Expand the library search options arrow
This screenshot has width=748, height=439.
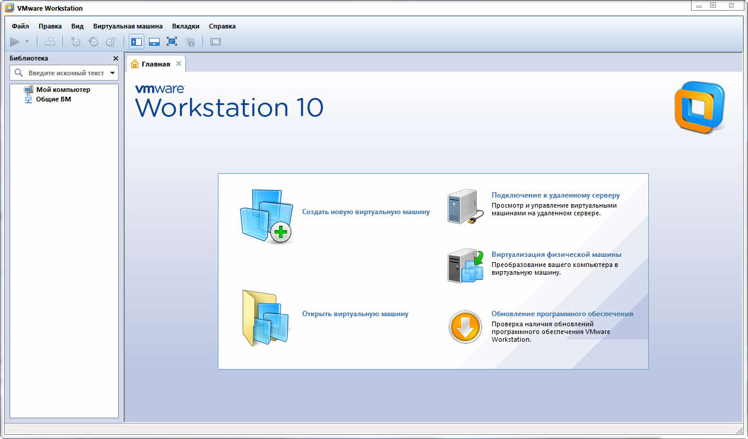pos(112,73)
